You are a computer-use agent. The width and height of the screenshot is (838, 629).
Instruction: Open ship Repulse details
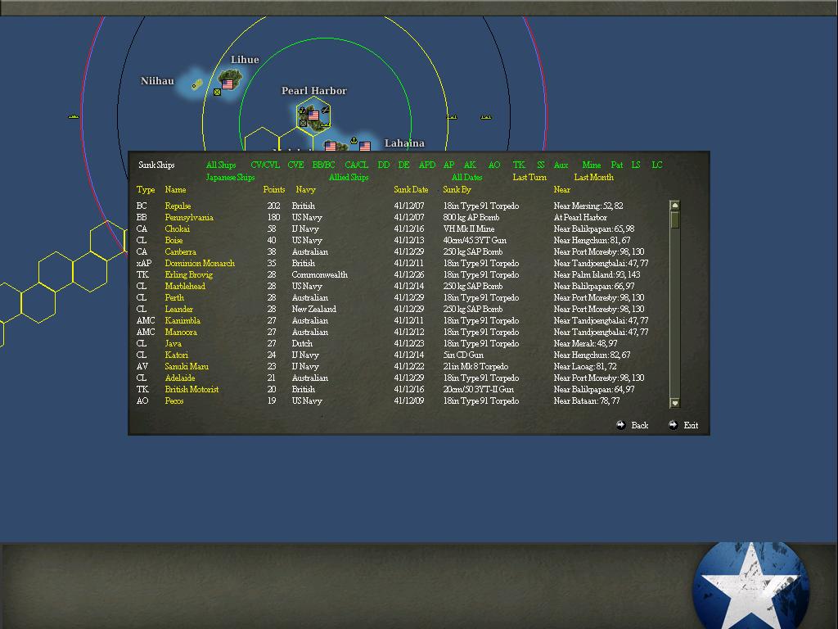(x=178, y=206)
